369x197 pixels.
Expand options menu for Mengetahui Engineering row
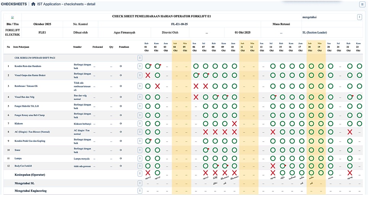pyautogui.click(x=140, y=191)
